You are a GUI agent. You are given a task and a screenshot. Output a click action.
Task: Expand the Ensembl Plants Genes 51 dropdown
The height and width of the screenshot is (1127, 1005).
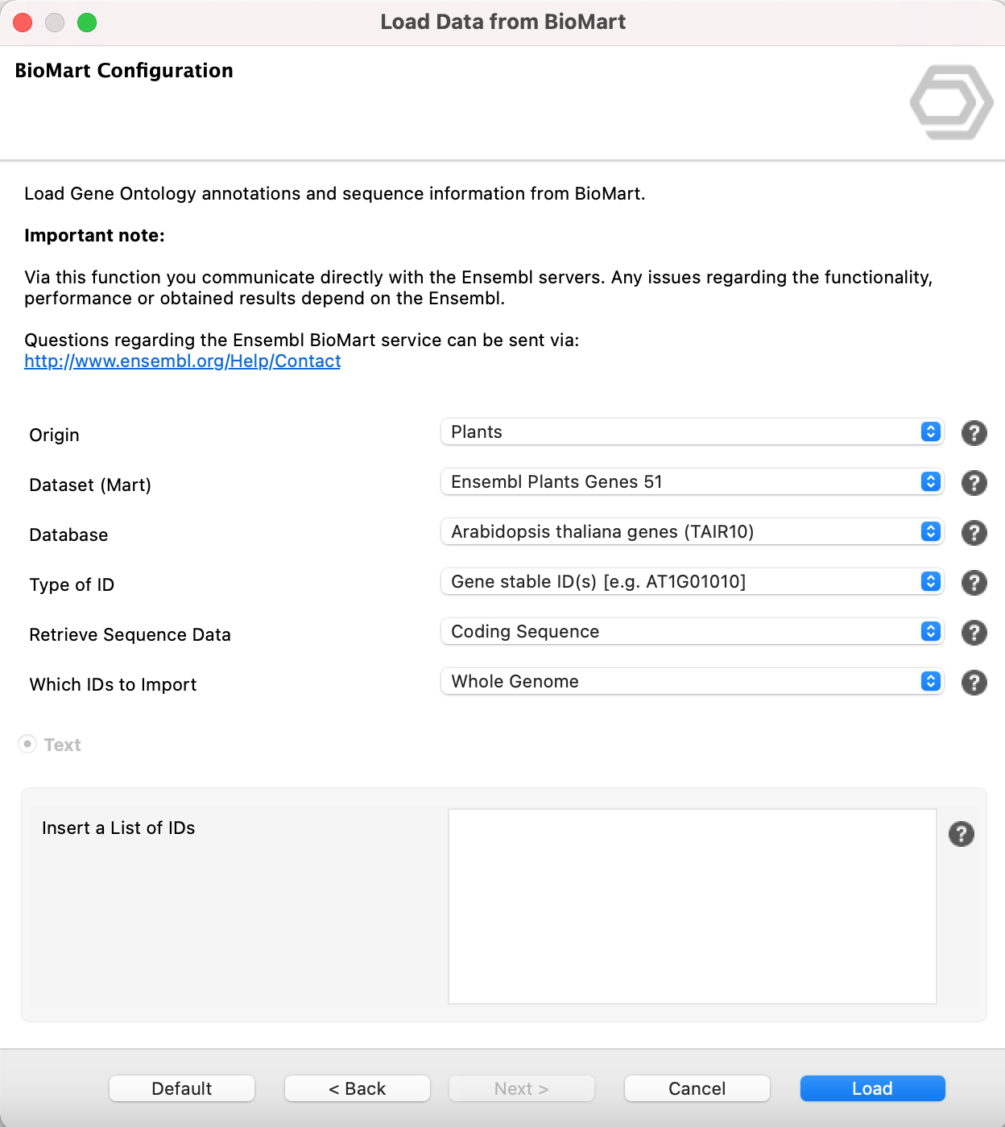[691, 482]
